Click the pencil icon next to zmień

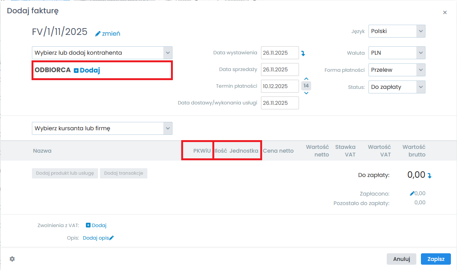coord(98,34)
